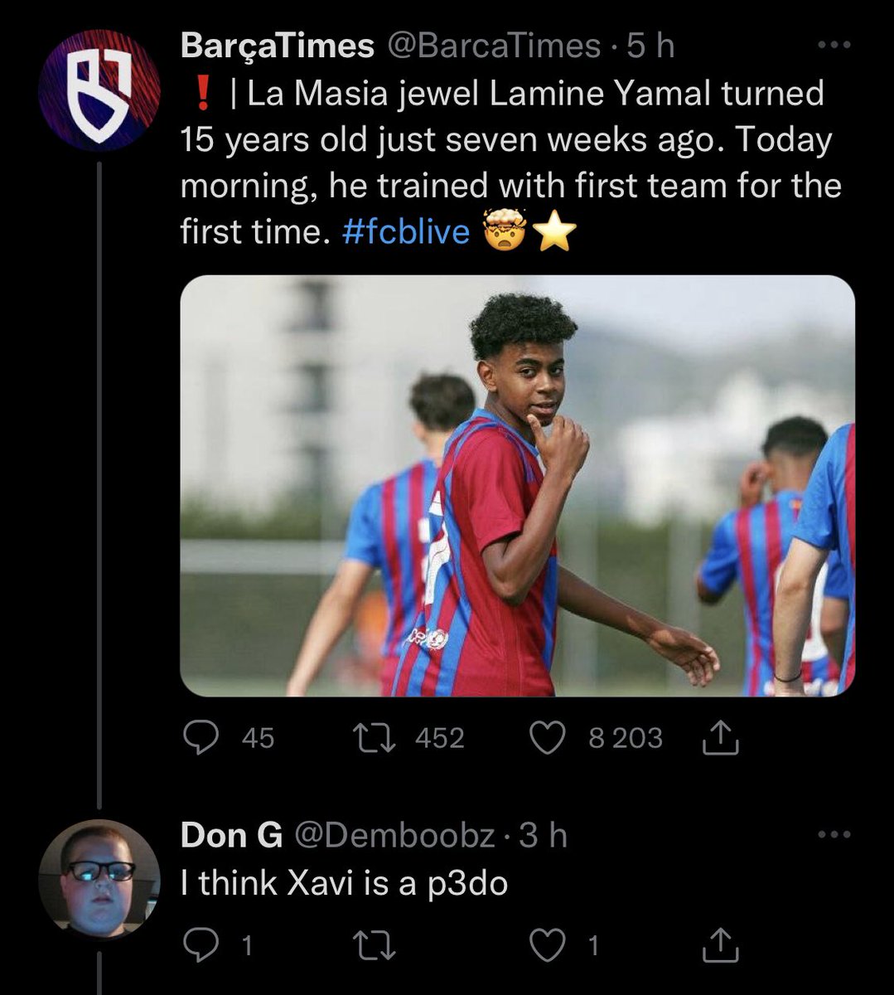The height and width of the screenshot is (995, 894).
Task: Open more options for BarçaTimes tweet
Action: [x=834, y=46]
